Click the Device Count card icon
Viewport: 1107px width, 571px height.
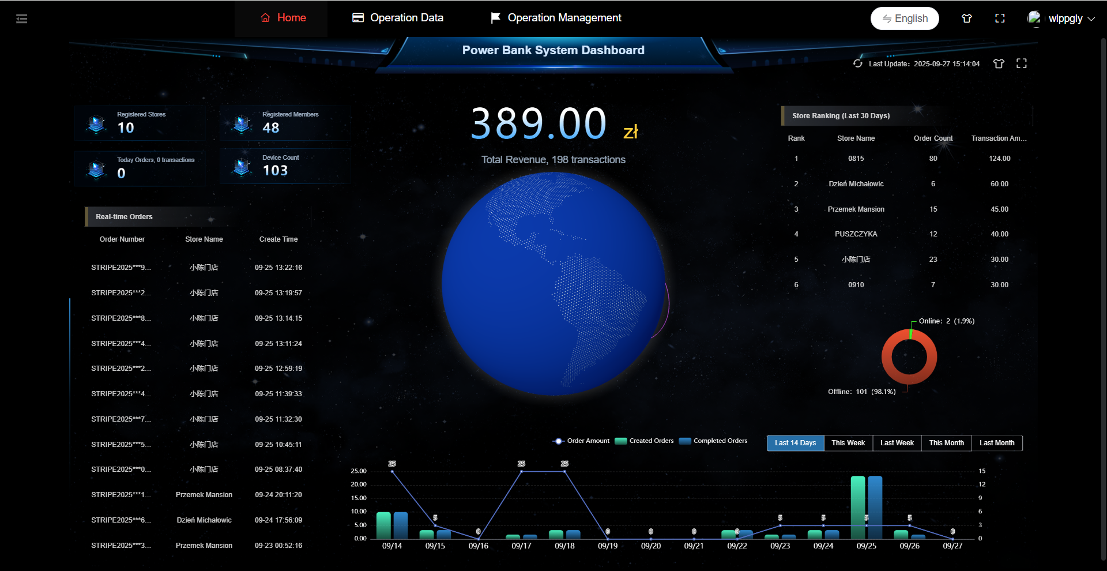coord(242,166)
